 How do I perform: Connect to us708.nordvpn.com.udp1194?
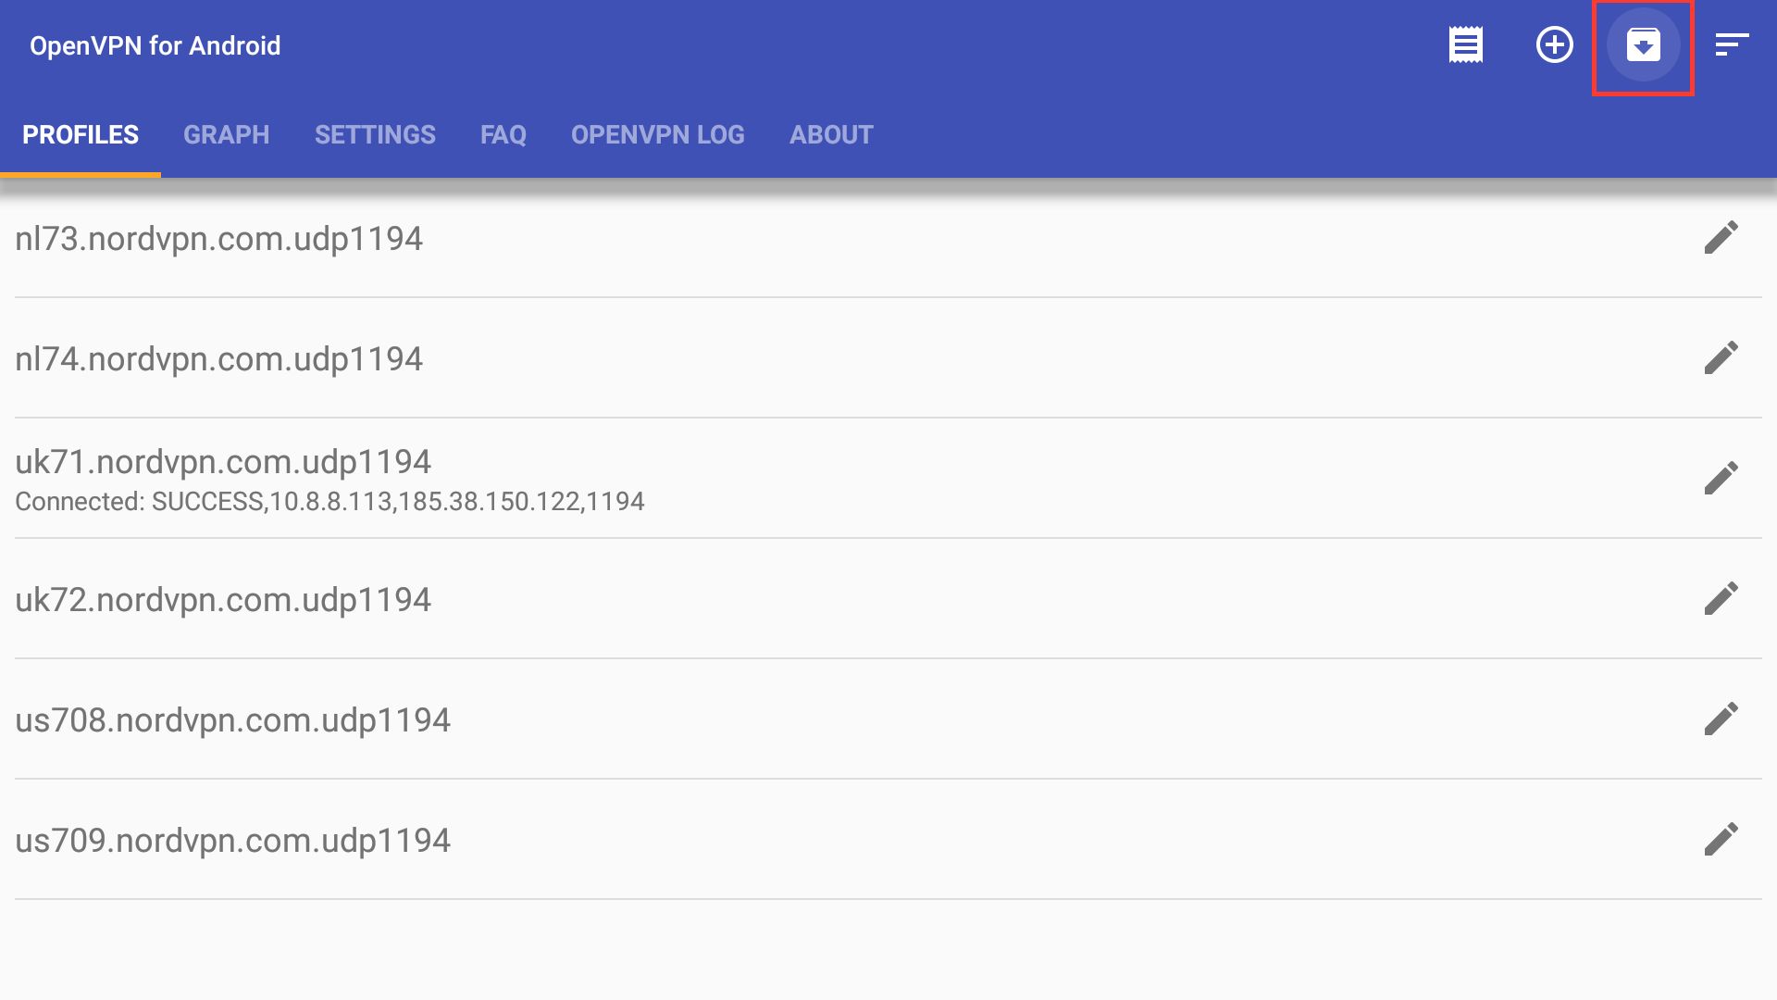[x=233, y=720]
